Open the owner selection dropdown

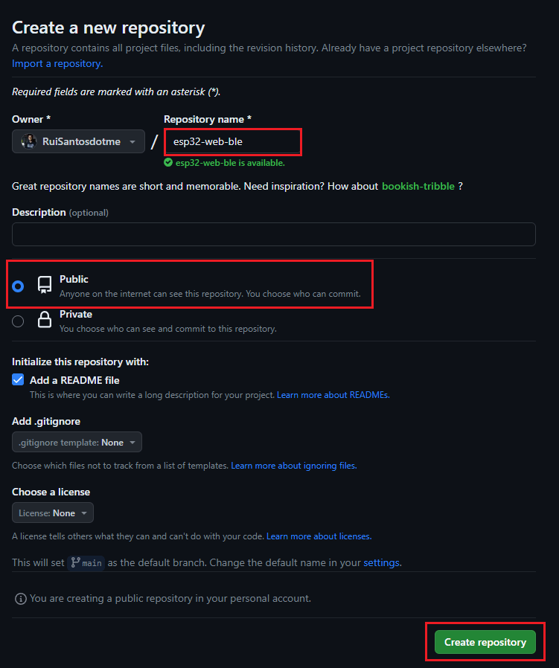(78, 141)
